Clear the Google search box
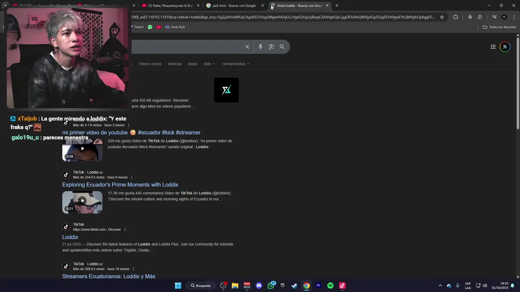The height and width of the screenshot is (292, 520). [247, 47]
